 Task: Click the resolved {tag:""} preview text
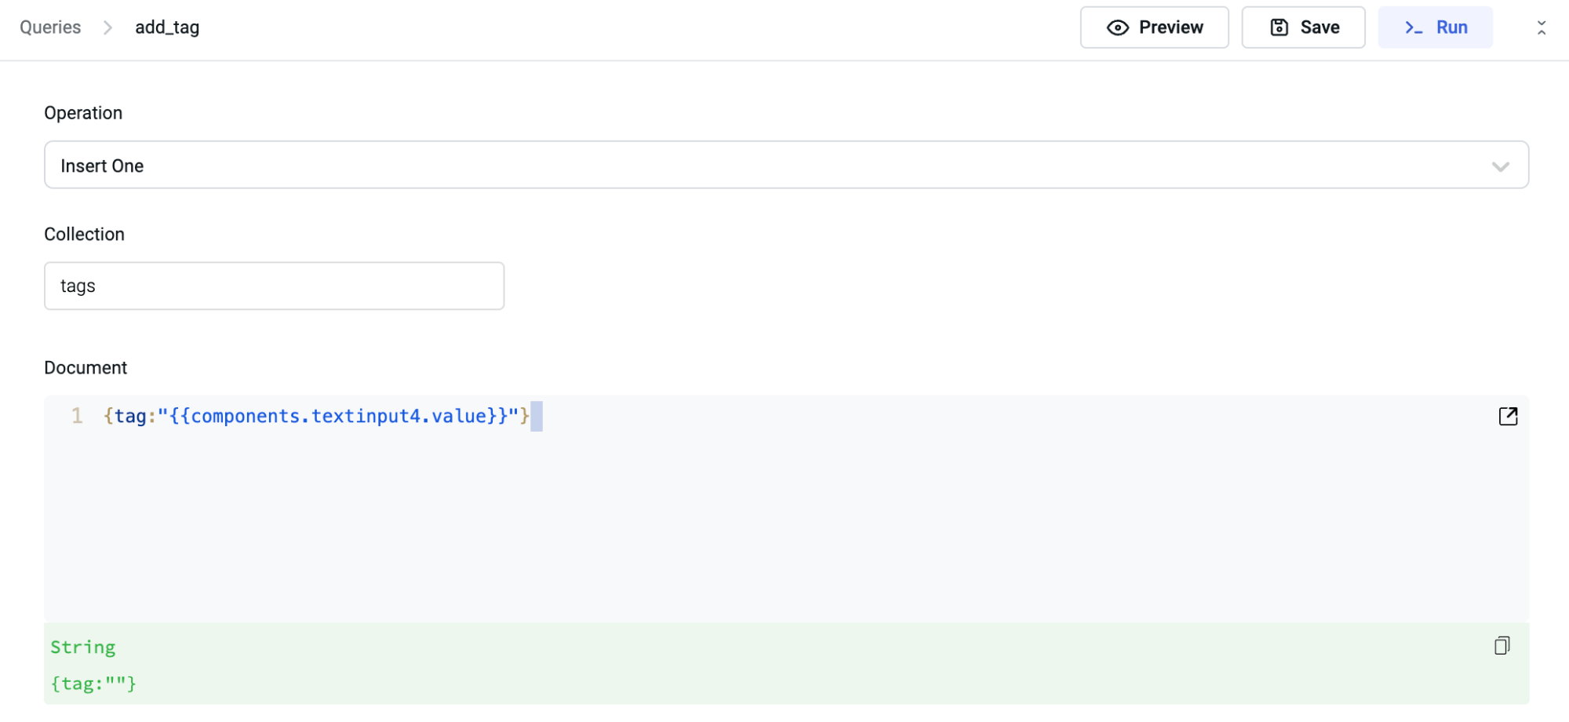click(x=93, y=684)
